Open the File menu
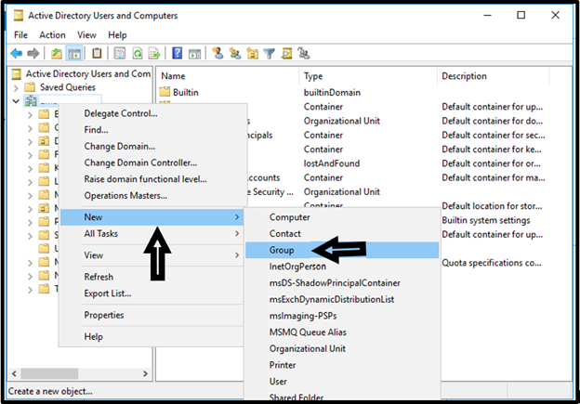Image resolution: width=580 pixels, height=404 pixels. [20, 35]
